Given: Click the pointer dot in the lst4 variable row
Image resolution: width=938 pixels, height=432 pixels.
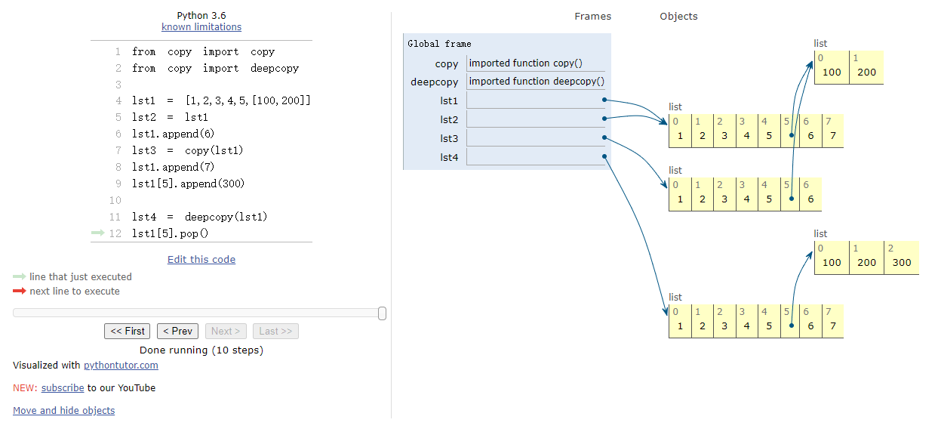Looking at the screenshot, I should click(604, 156).
